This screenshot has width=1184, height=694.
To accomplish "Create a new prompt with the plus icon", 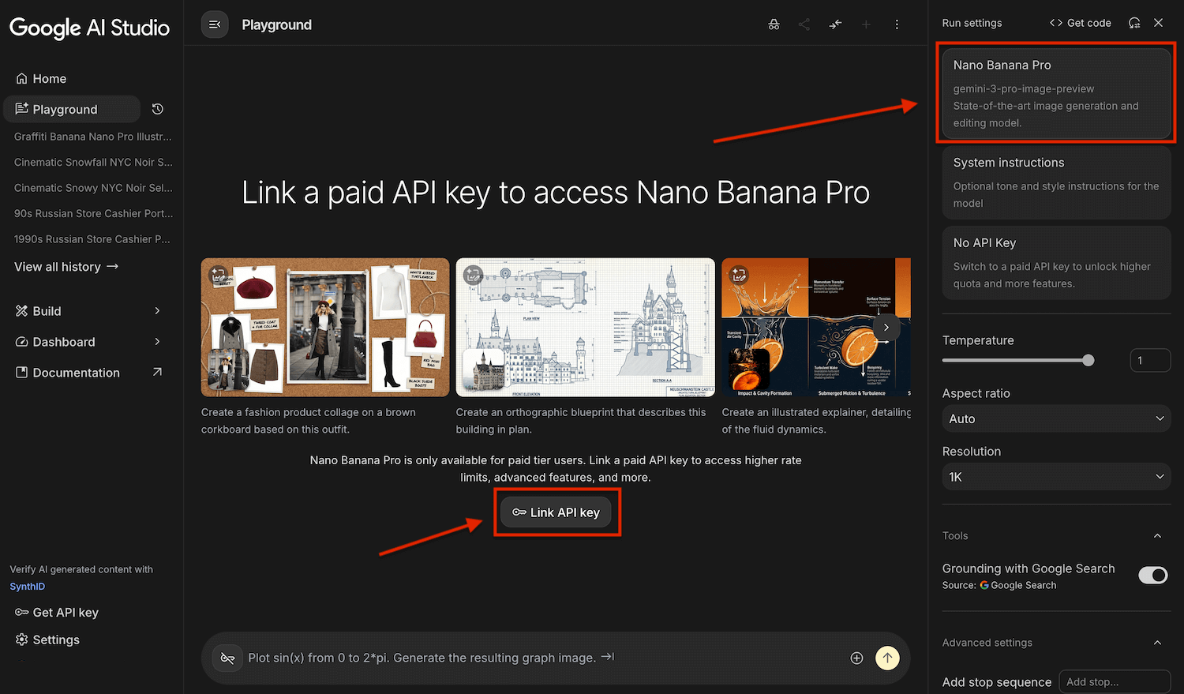I will click(x=866, y=24).
